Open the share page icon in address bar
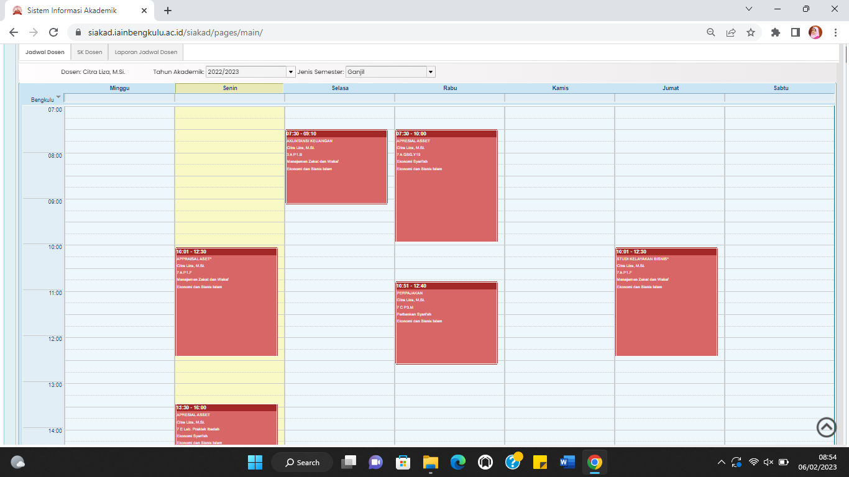This screenshot has width=849, height=477. click(x=731, y=32)
